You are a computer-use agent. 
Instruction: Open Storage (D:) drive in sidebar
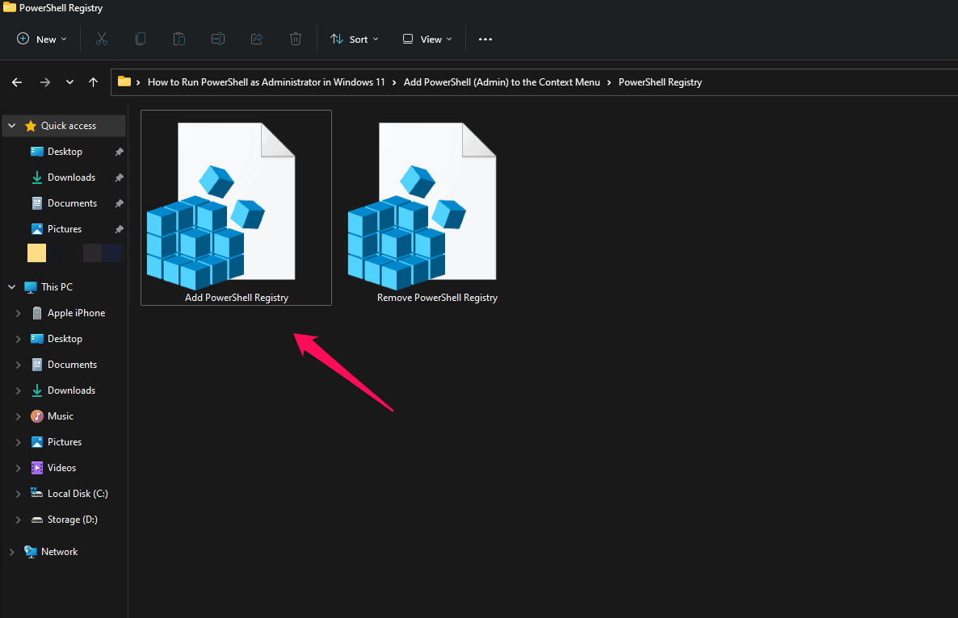(x=72, y=520)
